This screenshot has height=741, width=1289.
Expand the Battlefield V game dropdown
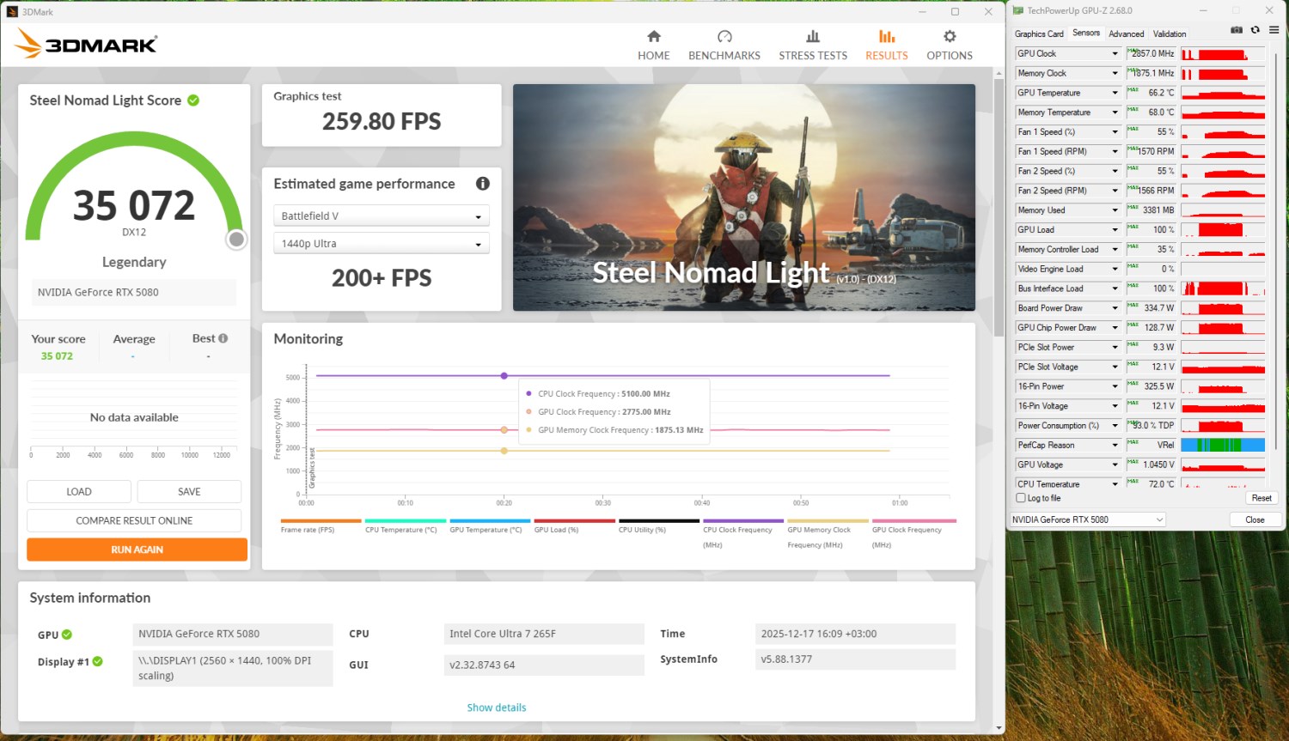(381, 216)
